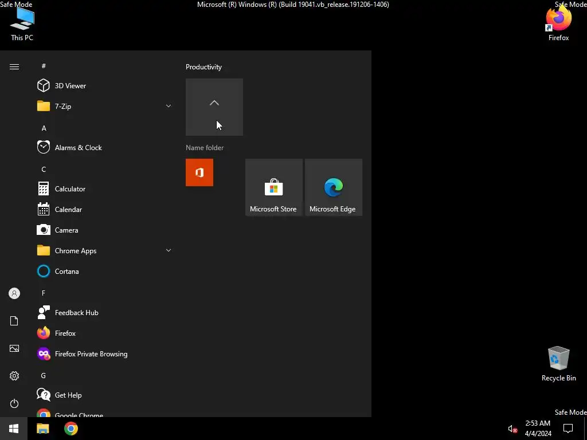Launch the Camera app
The width and height of the screenshot is (587, 440).
click(x=104, y=230)
